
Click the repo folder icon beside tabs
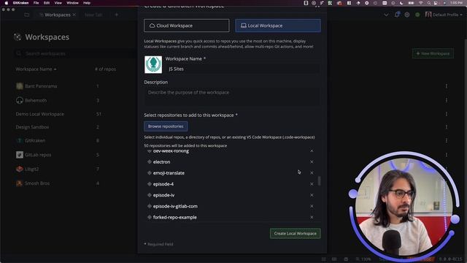click(27, 15)
